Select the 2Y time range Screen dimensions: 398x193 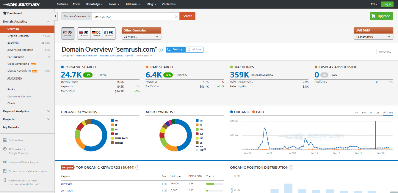[x=378, y=113]
